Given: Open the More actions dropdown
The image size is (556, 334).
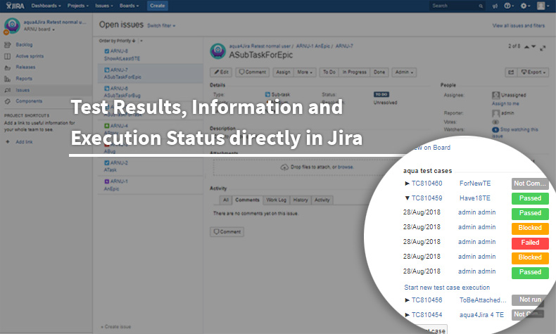Looking at the screenshot, I should pos(305,72).
